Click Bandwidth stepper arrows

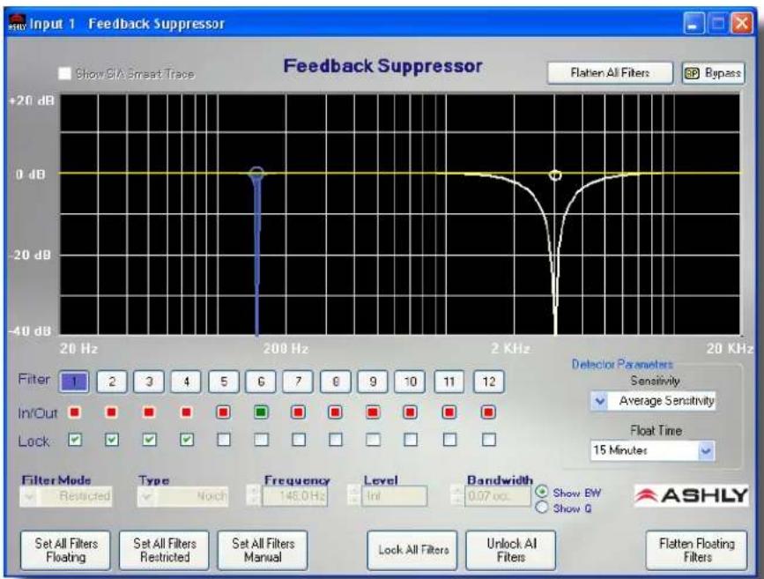(457, 496)
